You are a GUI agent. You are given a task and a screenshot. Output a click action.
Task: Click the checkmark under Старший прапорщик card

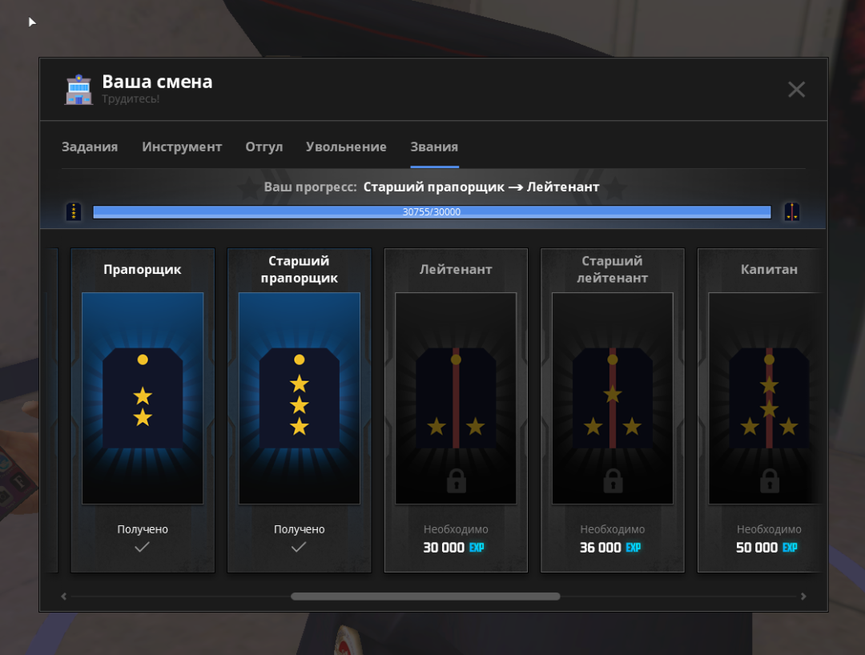(x=299, y=547)
